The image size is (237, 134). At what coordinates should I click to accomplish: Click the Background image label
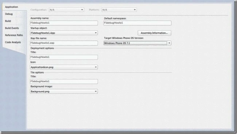pyautogui.click(x=42, y=86)
